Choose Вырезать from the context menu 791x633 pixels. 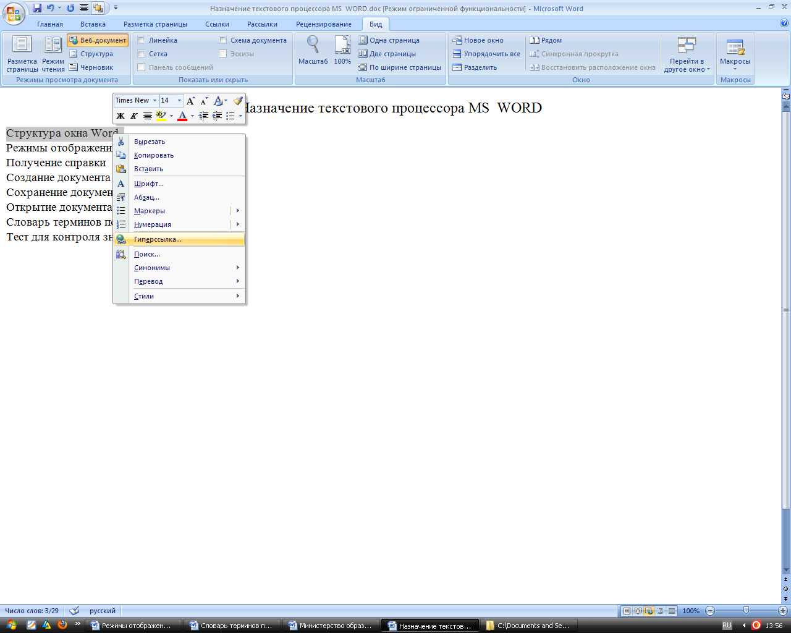179,142
